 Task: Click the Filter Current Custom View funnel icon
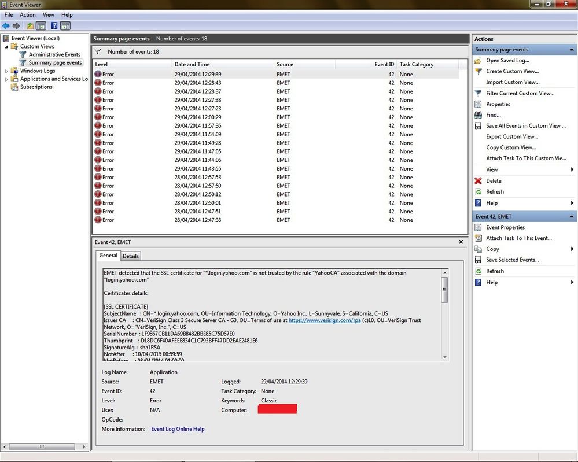tap(478, 93)
